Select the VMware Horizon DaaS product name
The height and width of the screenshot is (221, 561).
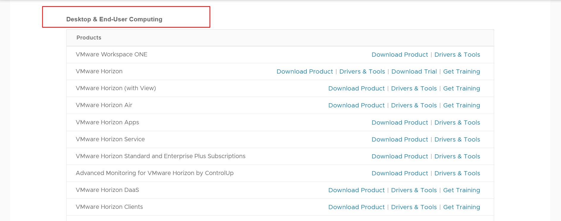click(107, 190)
